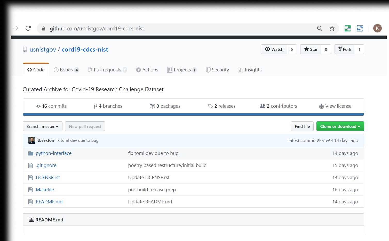Click the blue S extension icon

coord(360,28)
